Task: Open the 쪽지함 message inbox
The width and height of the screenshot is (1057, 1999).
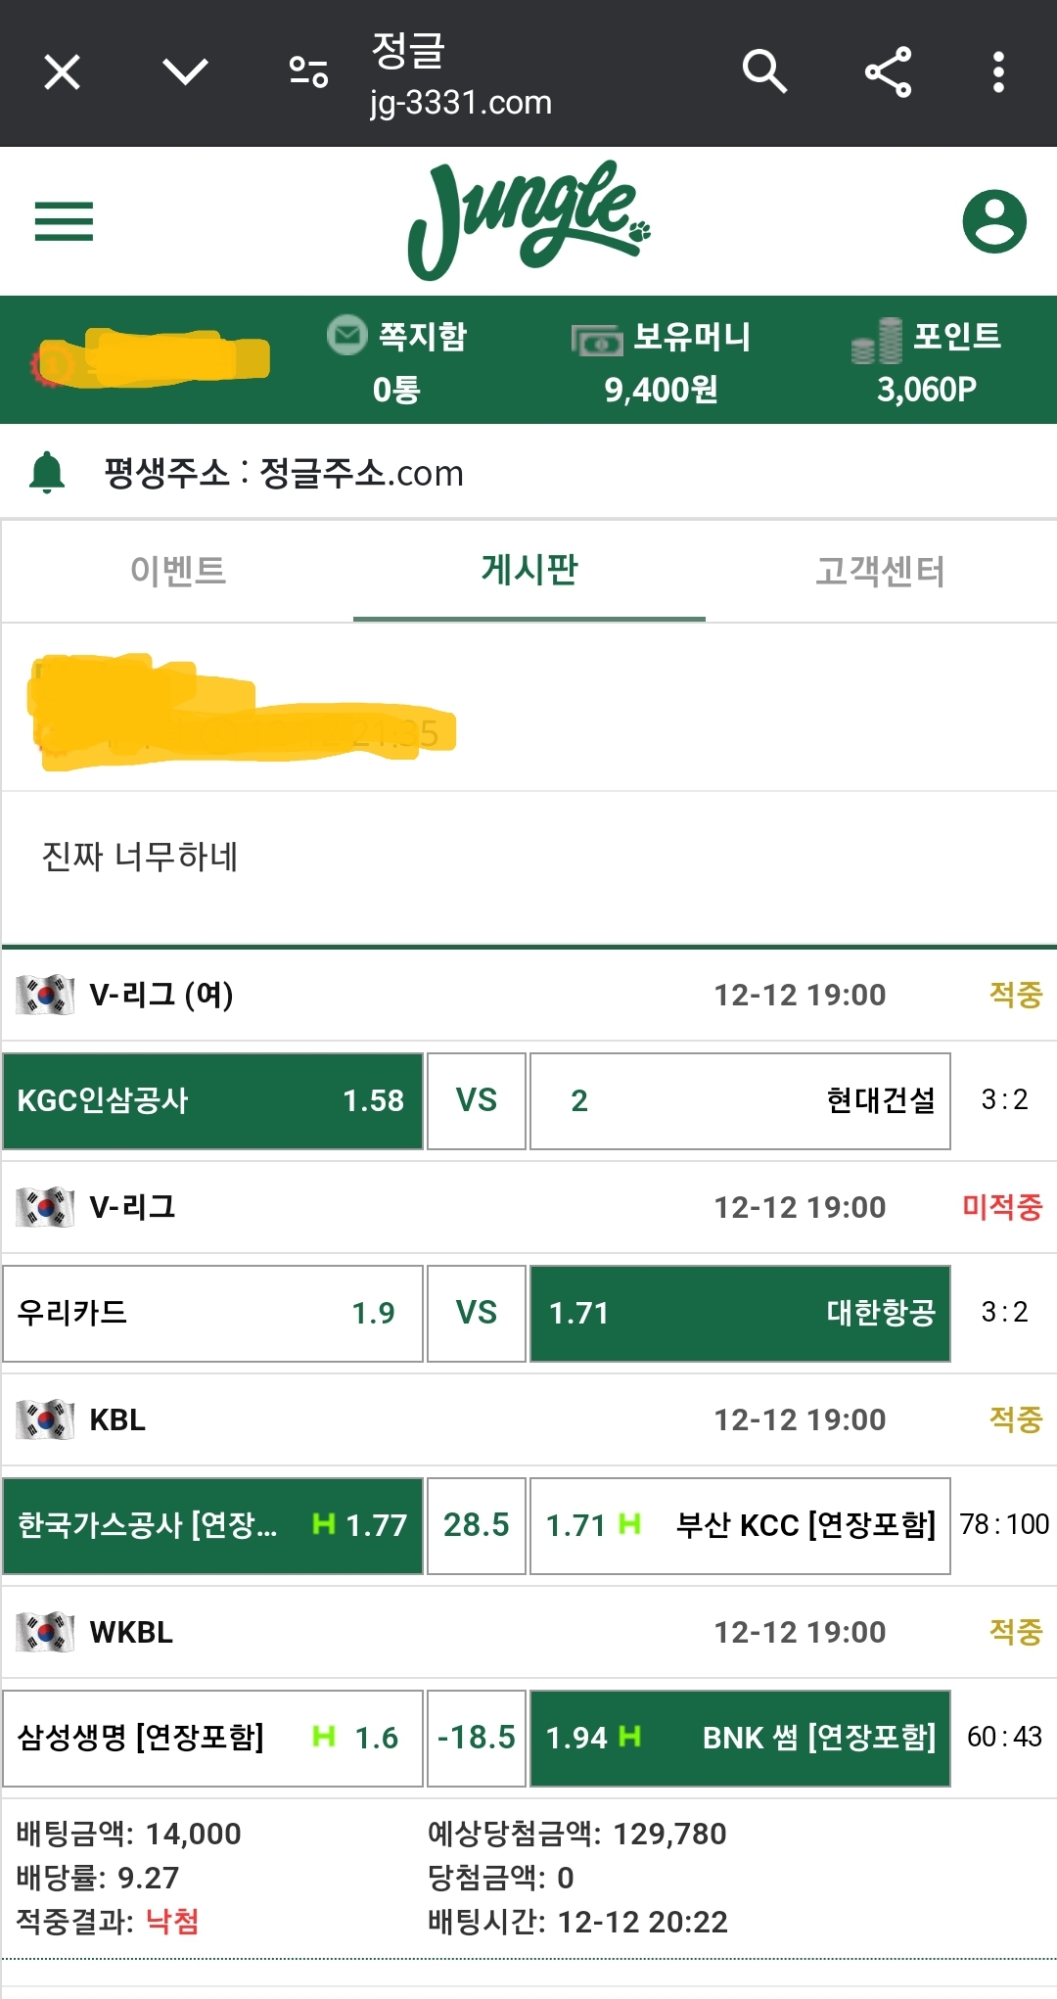Action: pyautogui.click(x=397, y=360)
